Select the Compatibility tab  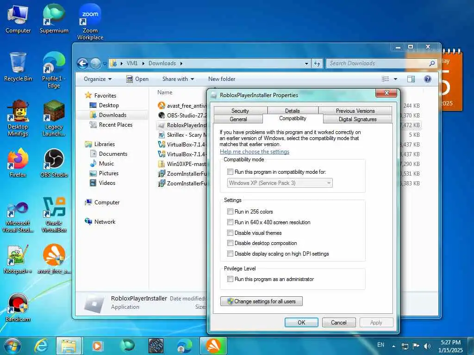tap(293, 118)
